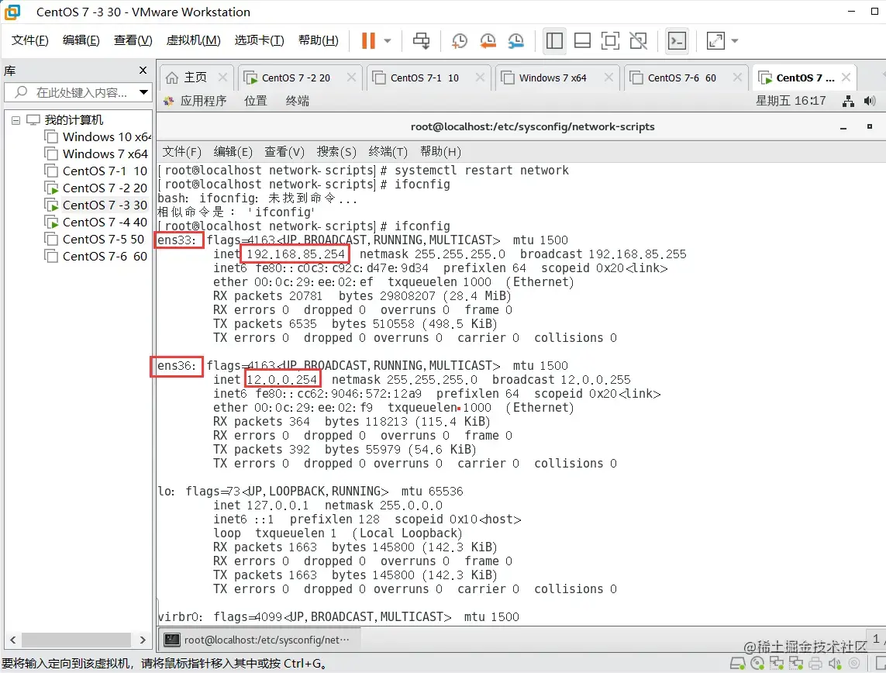The image size is (886, 673).
Task: Open the 虚拟机(M) menu
Action: click(x=193, y=40)
